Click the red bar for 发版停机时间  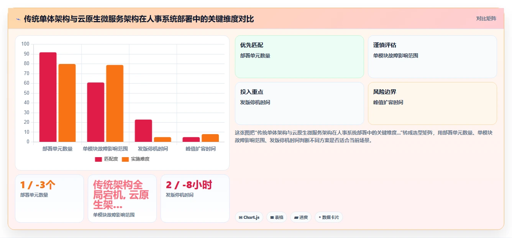[x=143, y=131]
